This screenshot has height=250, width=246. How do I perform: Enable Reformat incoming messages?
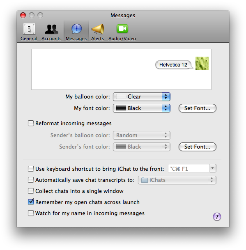tap(31, 123)
